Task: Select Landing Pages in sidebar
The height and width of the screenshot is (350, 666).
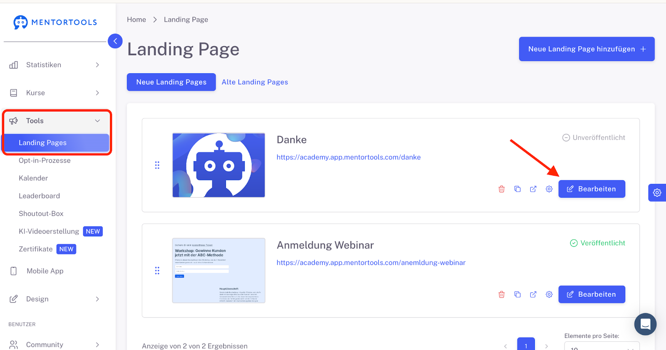Action: click(x=56, y=143)
